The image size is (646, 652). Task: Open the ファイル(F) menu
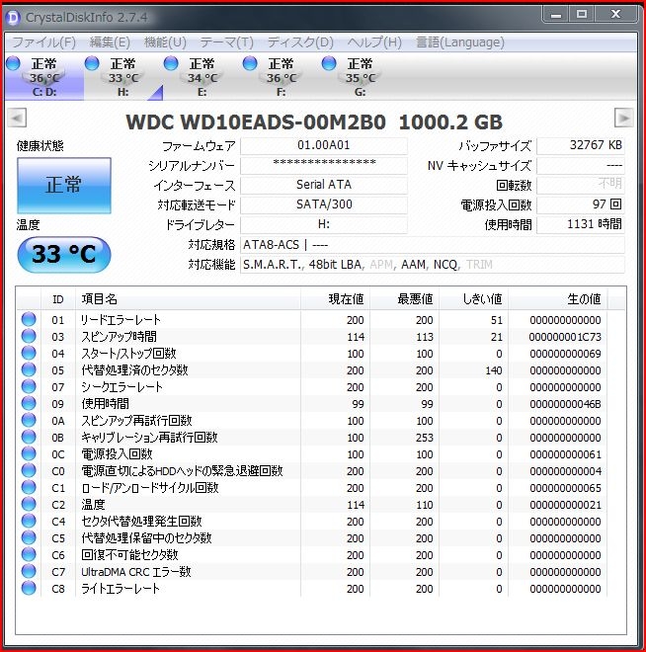[44, 42]
